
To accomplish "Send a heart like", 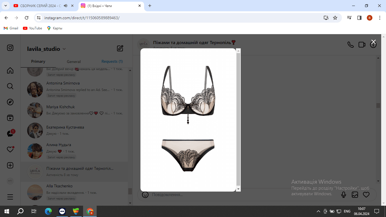I will pos(366,195).
